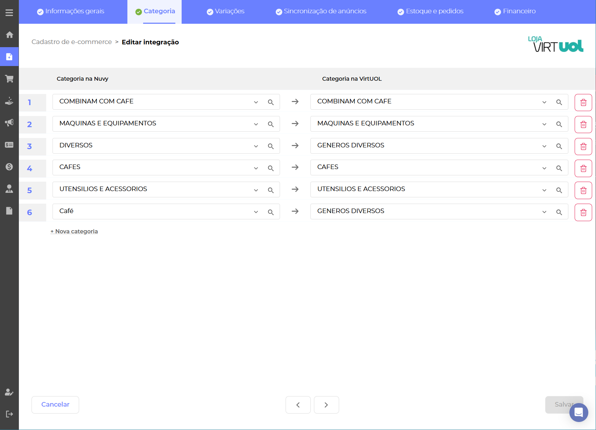Open the shopping cart sidebar section
The height and width of the screenshot is (430, 596).
tap(9, 79)
